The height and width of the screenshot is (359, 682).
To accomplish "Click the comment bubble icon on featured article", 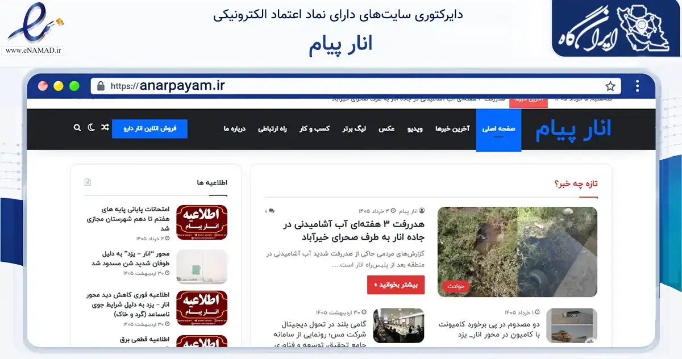I will coord(271,211).
